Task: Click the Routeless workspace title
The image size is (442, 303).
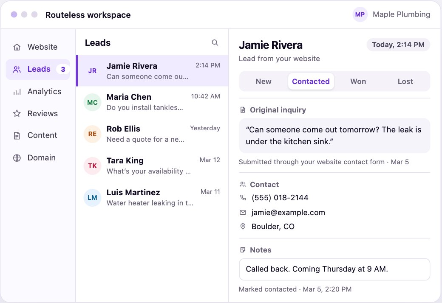Action: (88, 15)
